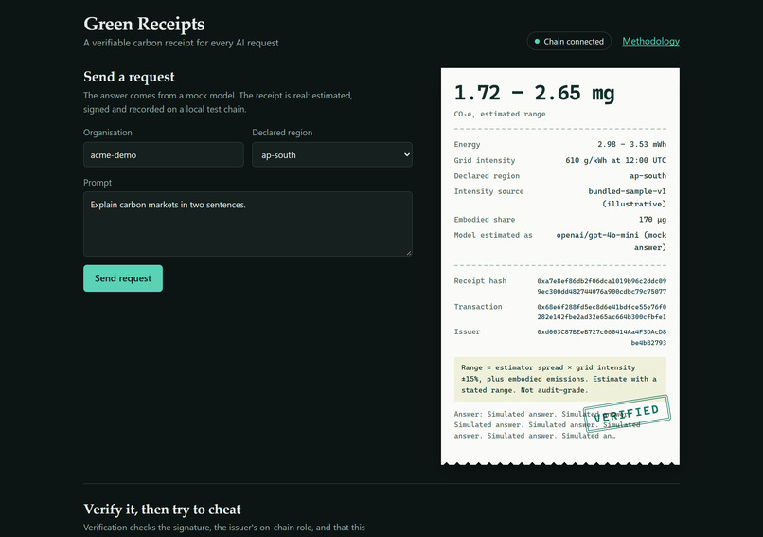Image resolution: width=763 pixels, height=537 pixels.
Task: Click the Prompt field label
Action: pos(98,183)
